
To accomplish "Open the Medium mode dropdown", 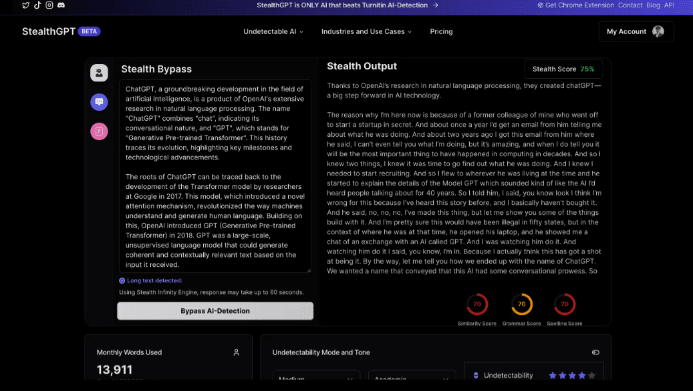I will 316,380.
